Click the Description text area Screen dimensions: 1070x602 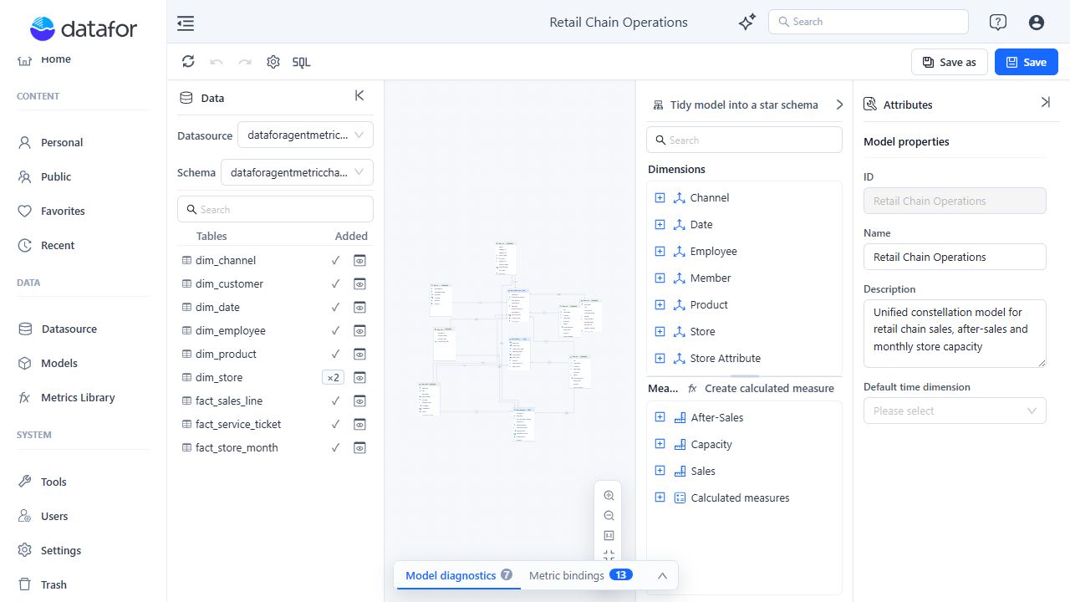955,334
